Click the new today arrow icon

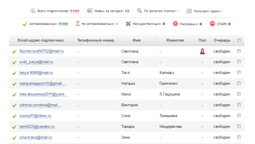(90, 11)
